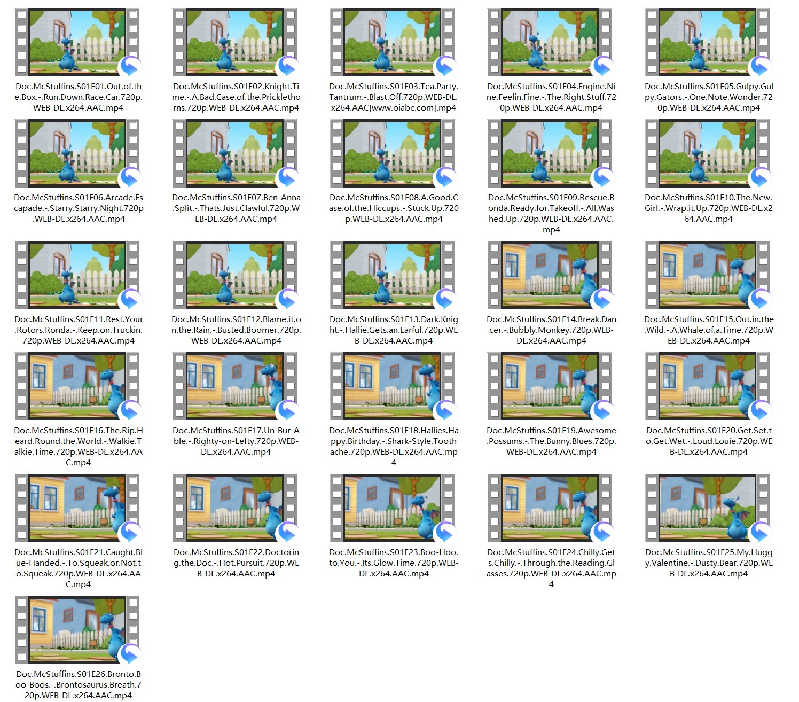This screenshot has width=799, height=702.
Task: Select the S01E08 Good Case of Hiccups thumbnail
Action: pyautogui.click(x=393, y=153)
